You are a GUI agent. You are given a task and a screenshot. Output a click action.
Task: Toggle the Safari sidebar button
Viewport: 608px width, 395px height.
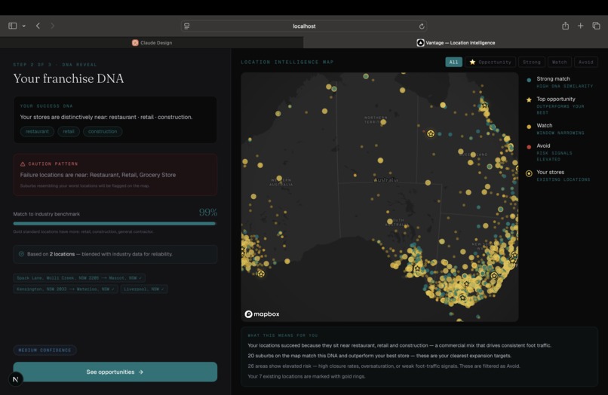tap(12, 26)
